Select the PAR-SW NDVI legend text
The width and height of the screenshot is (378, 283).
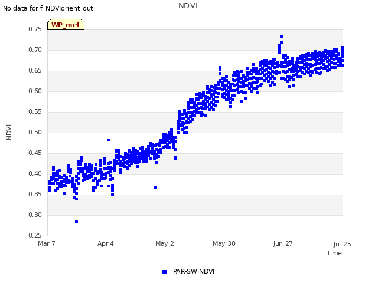pyautogui.click(x=194, y=271)
